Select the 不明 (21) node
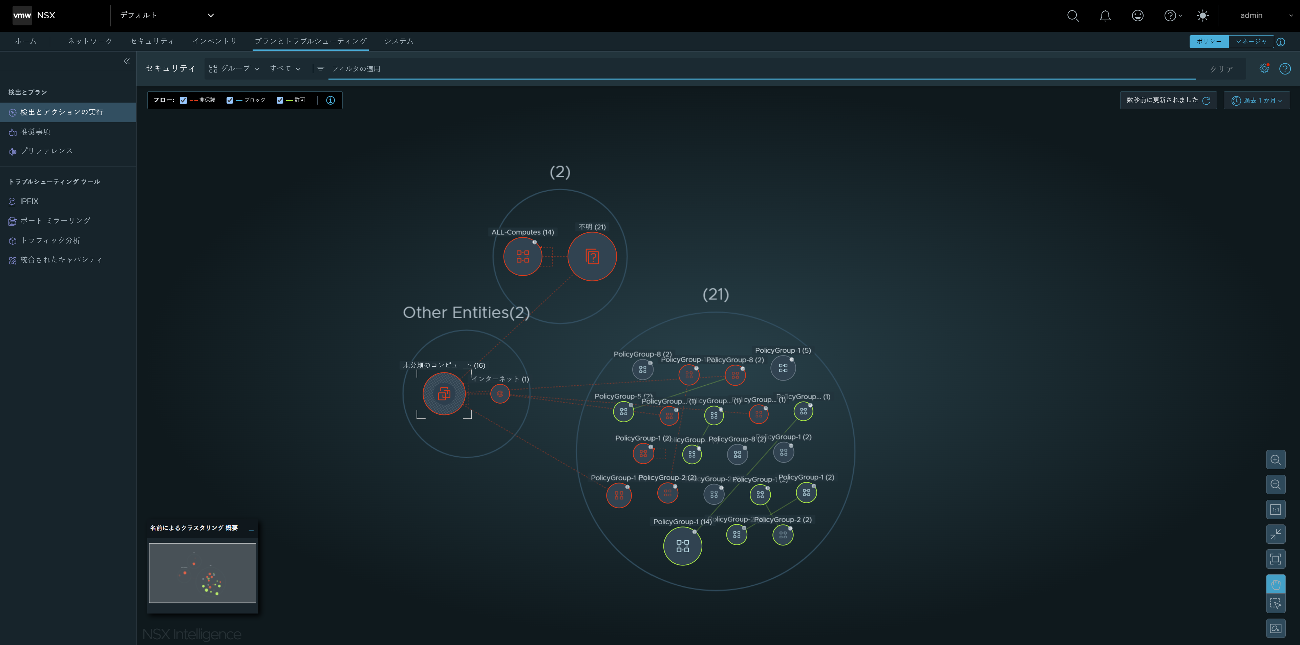This screenshot has width=1300, height=645. (x=592, y=256)
